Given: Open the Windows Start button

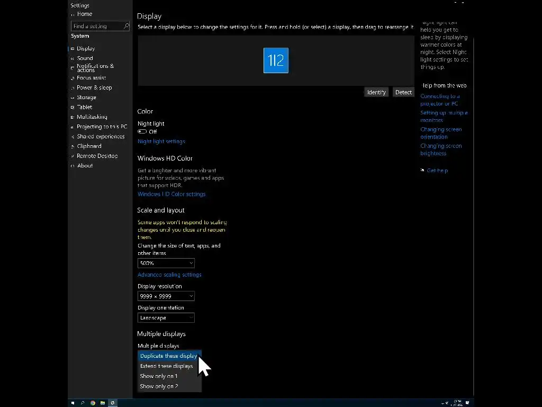Looking at the screenshot, I should [x=73, y=403].
